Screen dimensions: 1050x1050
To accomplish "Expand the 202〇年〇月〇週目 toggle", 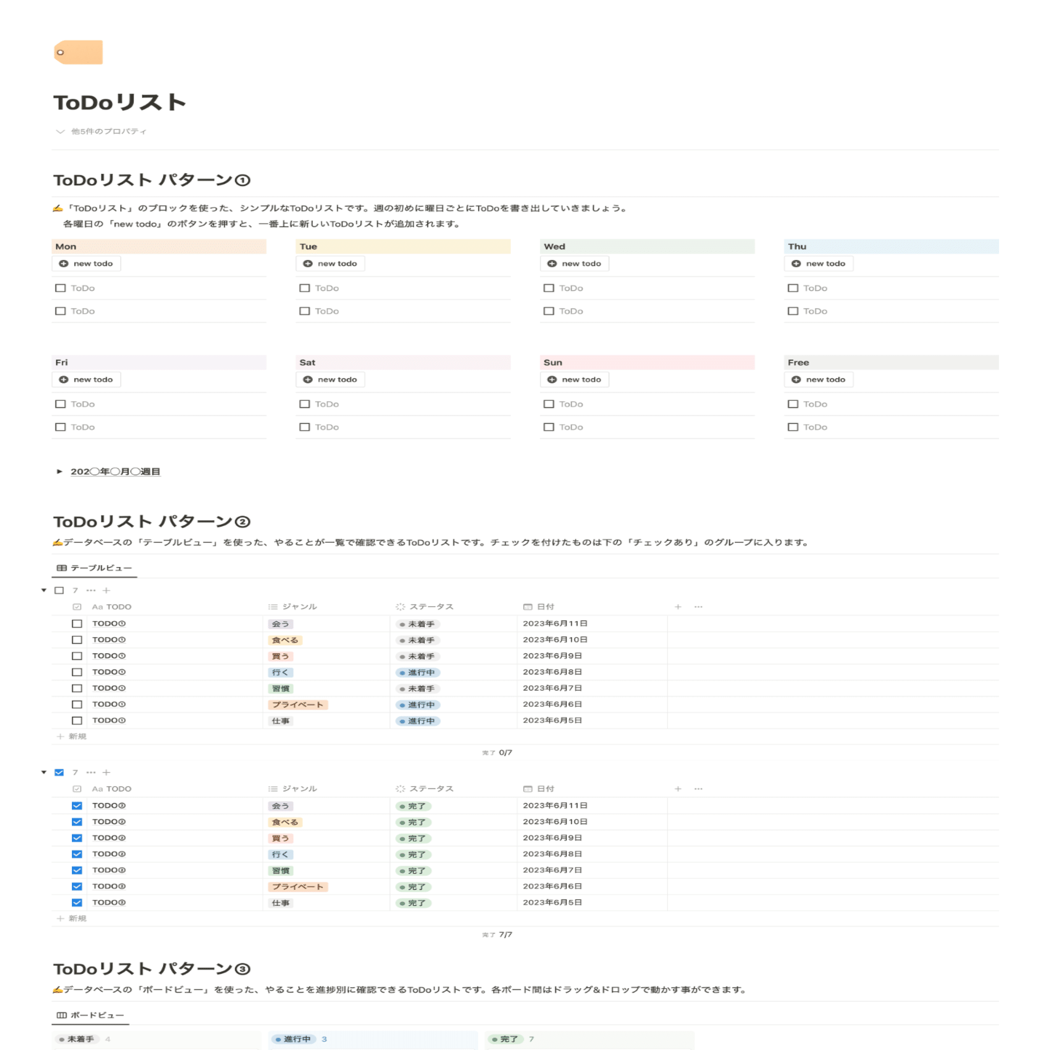I will click(x=60, y=472).
